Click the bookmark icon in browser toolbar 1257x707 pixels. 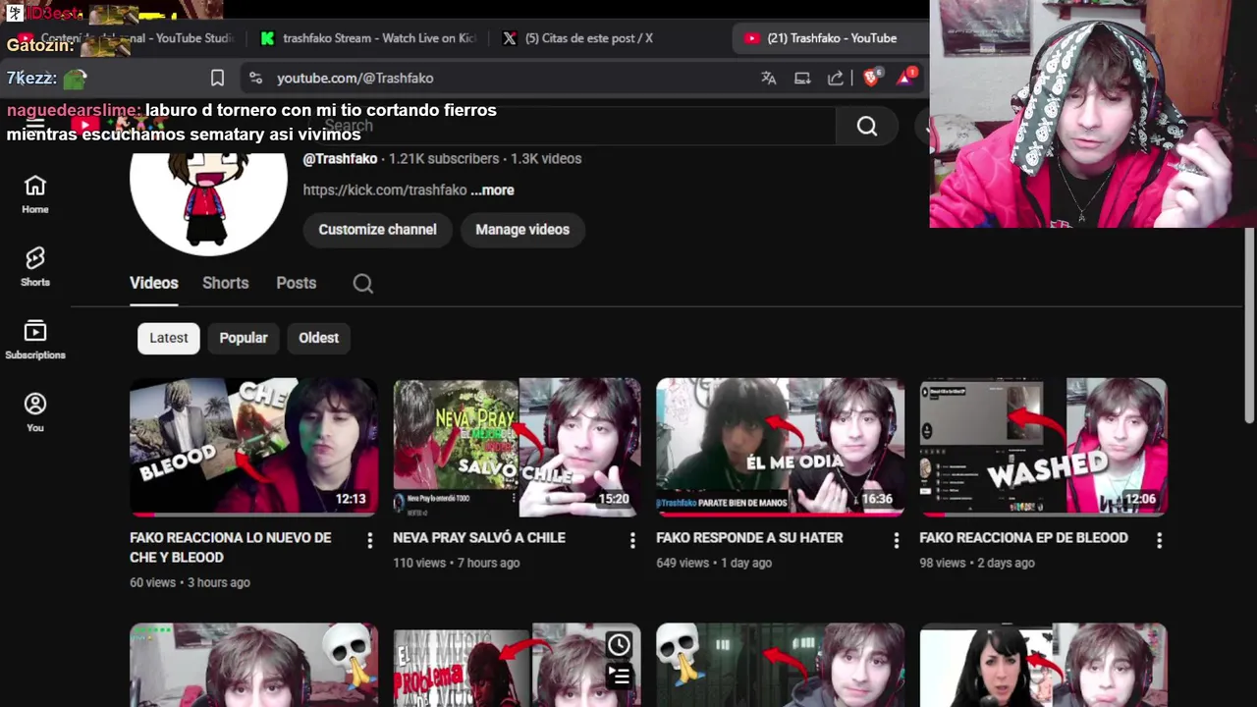tap(217, 78)
